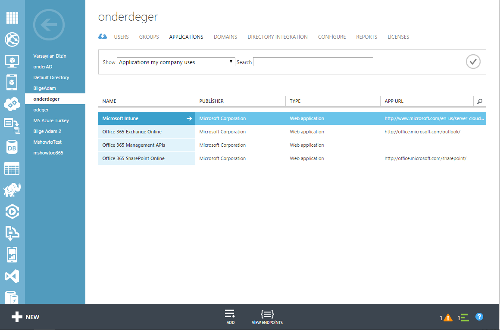The image size is (500, 330).
Task: Sort by the NAME column header
Action: [x=109, y=101]
